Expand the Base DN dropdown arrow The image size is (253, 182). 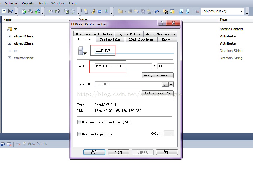[x=171, y=84]
